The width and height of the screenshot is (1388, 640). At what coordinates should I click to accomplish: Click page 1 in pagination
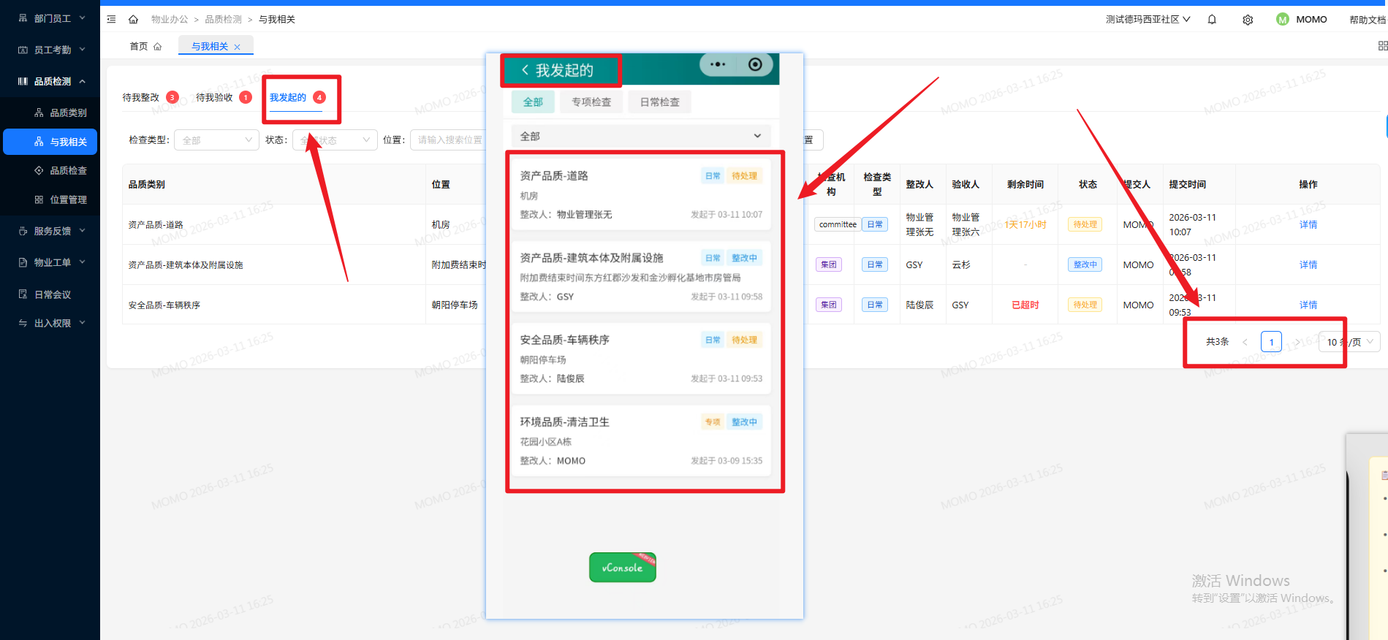1271,342
